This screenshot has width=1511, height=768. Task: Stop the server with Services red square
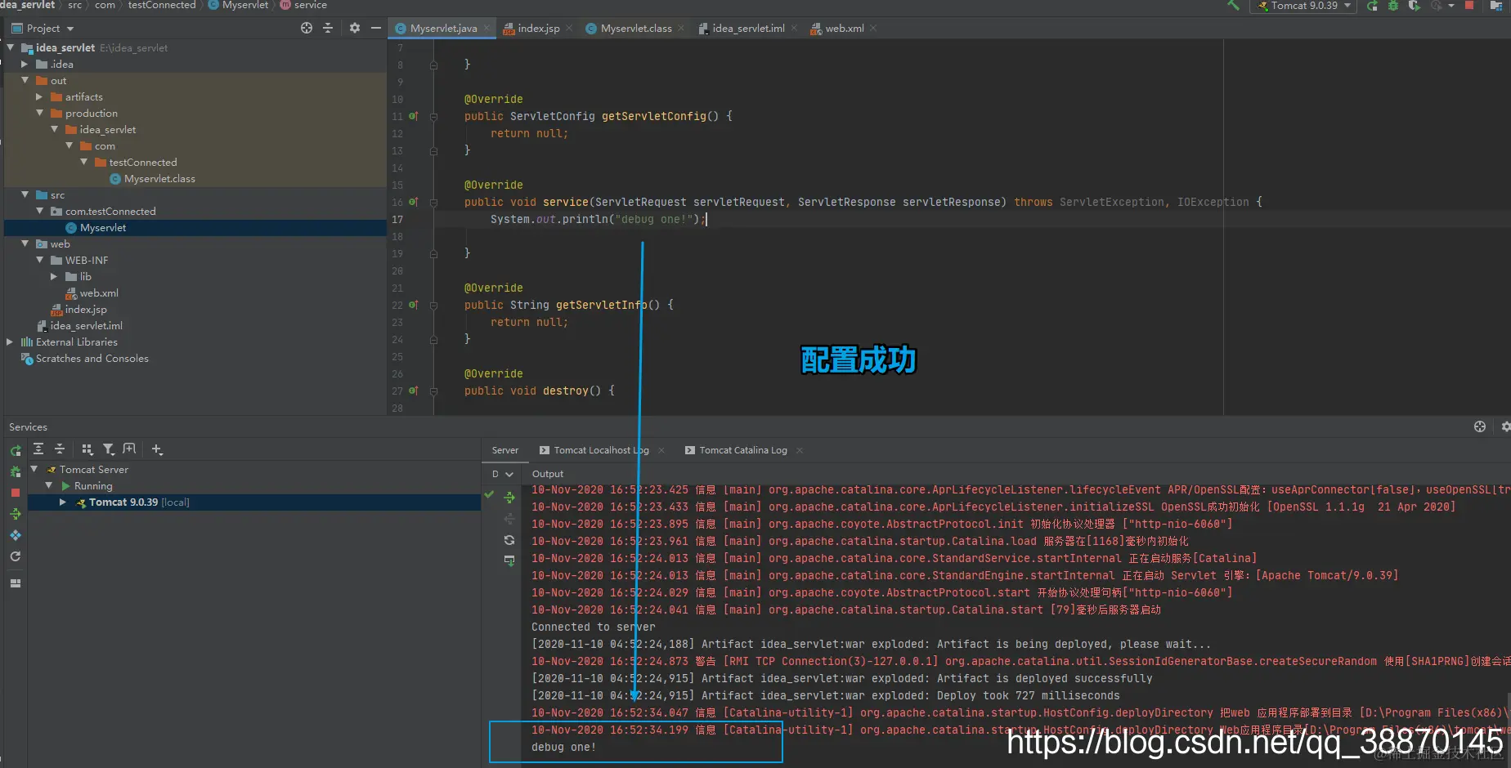[x=16, y=493]
